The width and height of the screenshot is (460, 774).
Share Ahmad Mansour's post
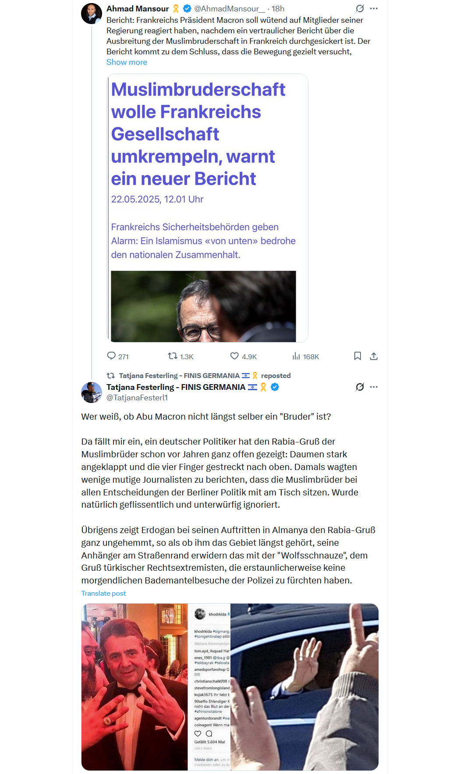(374, 356)
